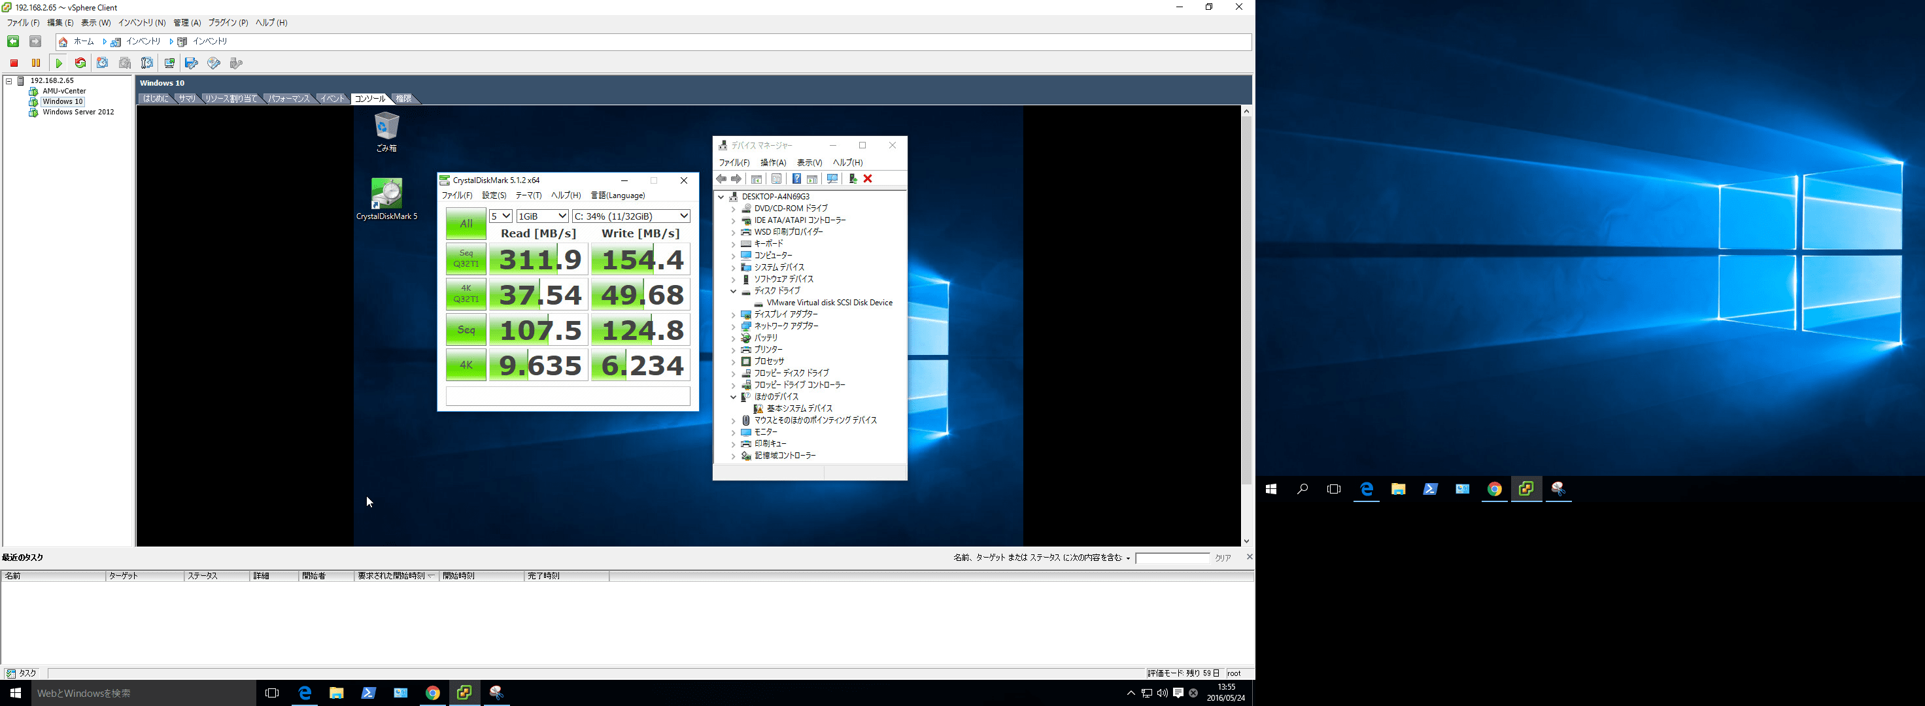Screen dimensions: 1925x706
Task: Open CrystalDiskMark 5 desktop shortcut
Action: [387, 199]
